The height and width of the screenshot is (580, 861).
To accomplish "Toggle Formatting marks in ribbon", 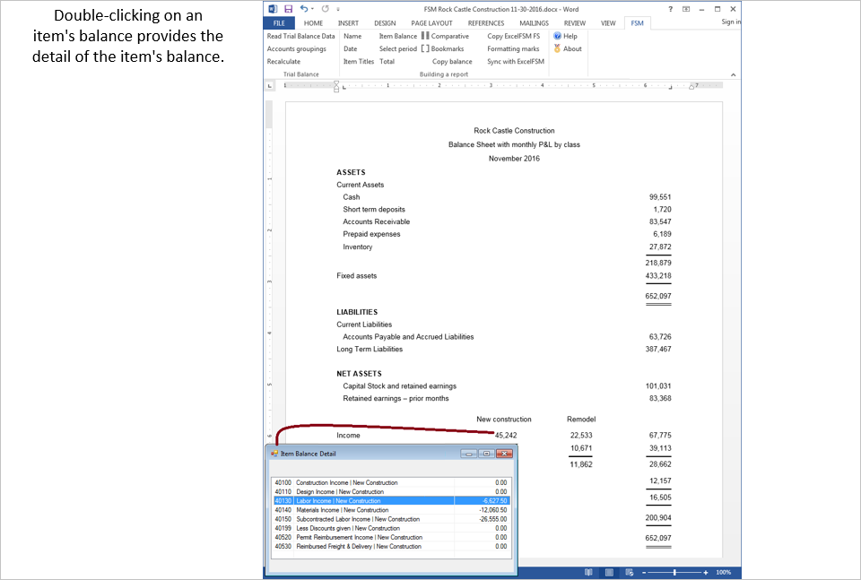I will pos(513,48).
